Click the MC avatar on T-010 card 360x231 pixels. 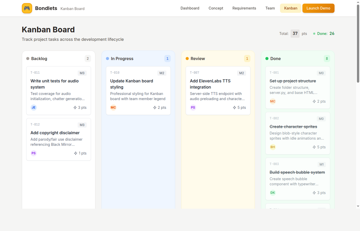tap(113, 108)
